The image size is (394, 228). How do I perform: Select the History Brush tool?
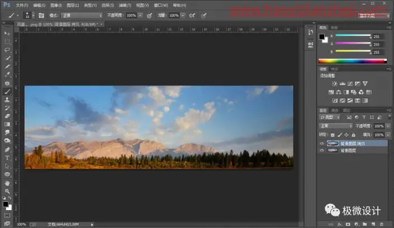pos(7,108)
